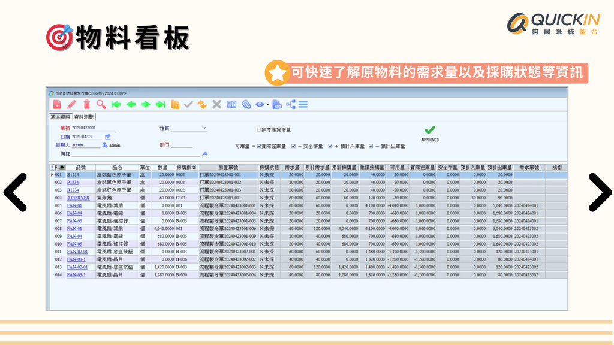Click the grid options dots icon

[x=52, y=168]
